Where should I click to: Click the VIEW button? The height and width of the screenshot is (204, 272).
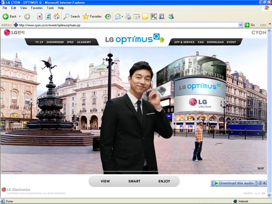105,181
